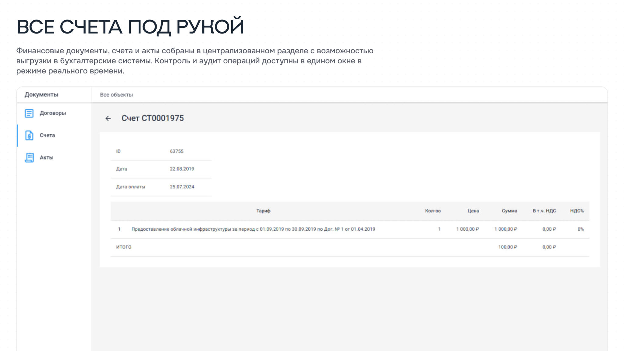Open the Акты sidebar section label
Viewport: 624px width, 351px height.
pos(47,158)
